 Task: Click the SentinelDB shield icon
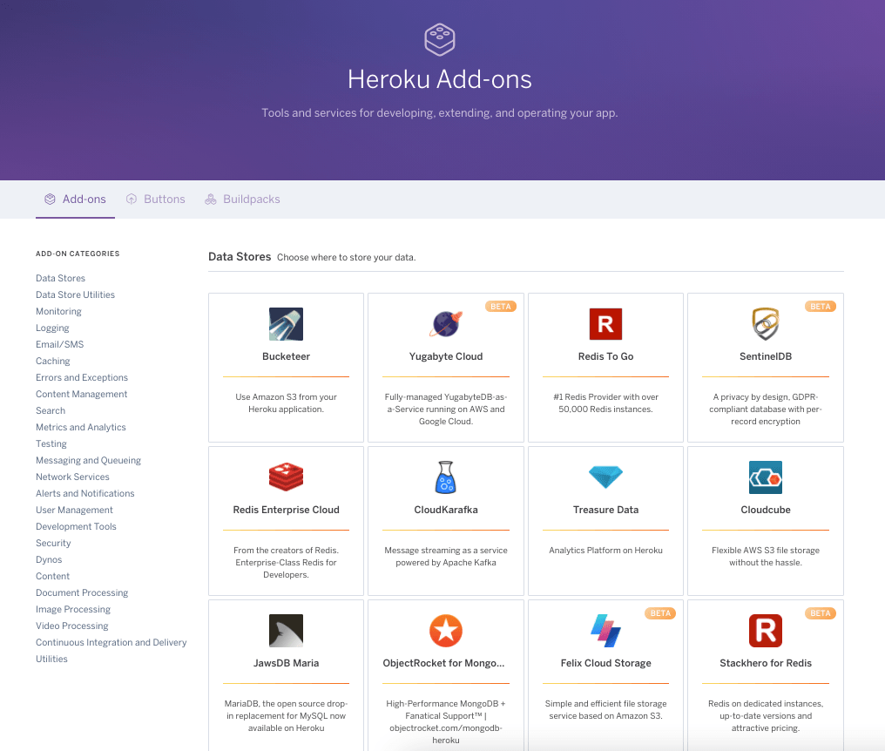click(x=766, y=323)
